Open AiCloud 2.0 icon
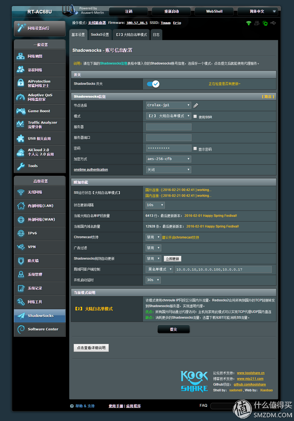The height and width of the screenshot is (421, 294). pos(21,152)
